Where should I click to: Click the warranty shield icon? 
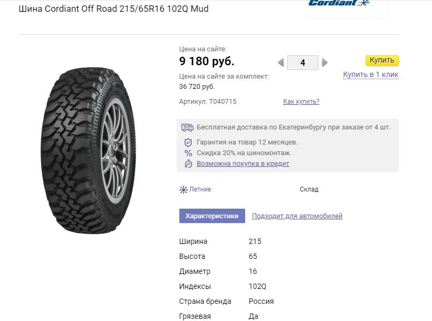(x=188, y=142)
